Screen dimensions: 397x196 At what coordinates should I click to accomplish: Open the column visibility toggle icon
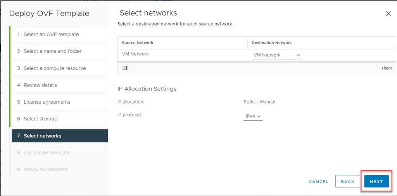pos(125,68)
